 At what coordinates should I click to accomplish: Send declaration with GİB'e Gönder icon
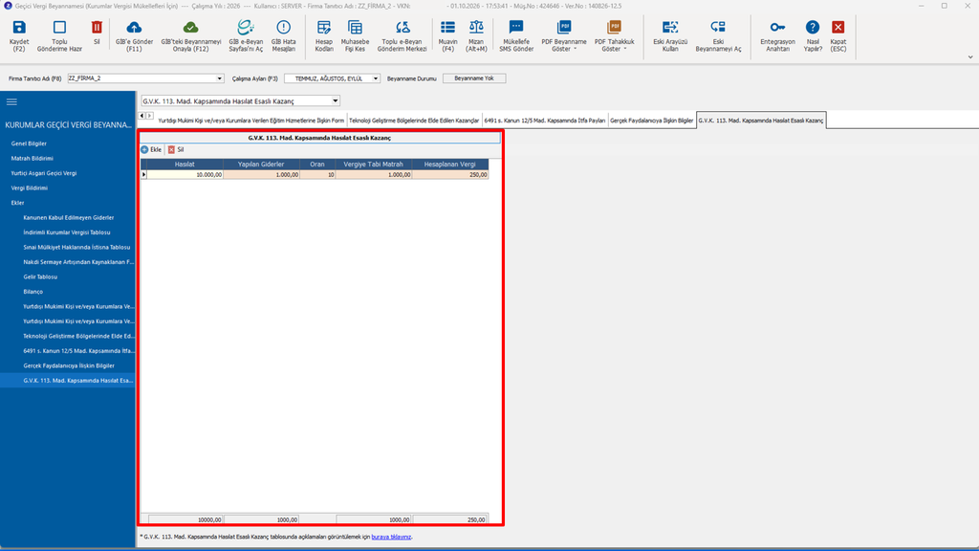click(134, 28)
